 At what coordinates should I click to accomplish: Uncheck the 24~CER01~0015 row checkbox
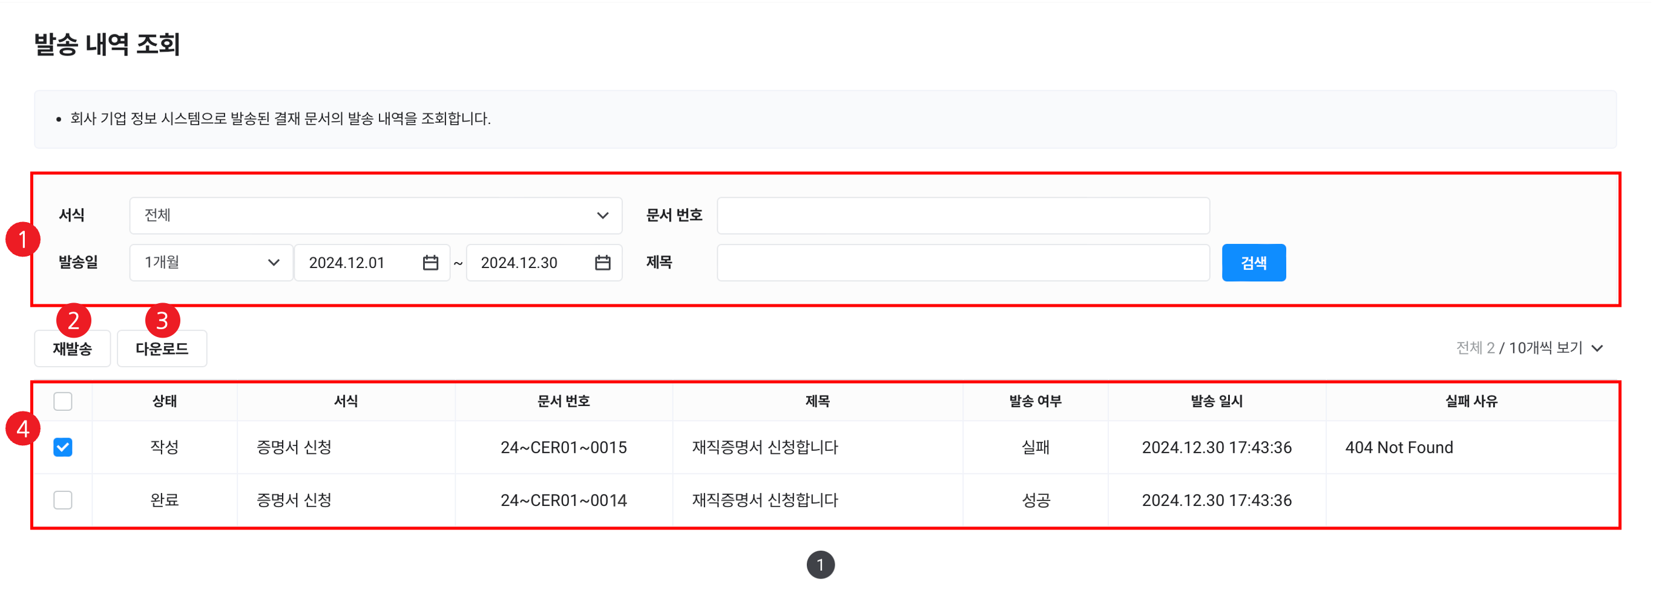pyautogui.click(x=63, y=447)
